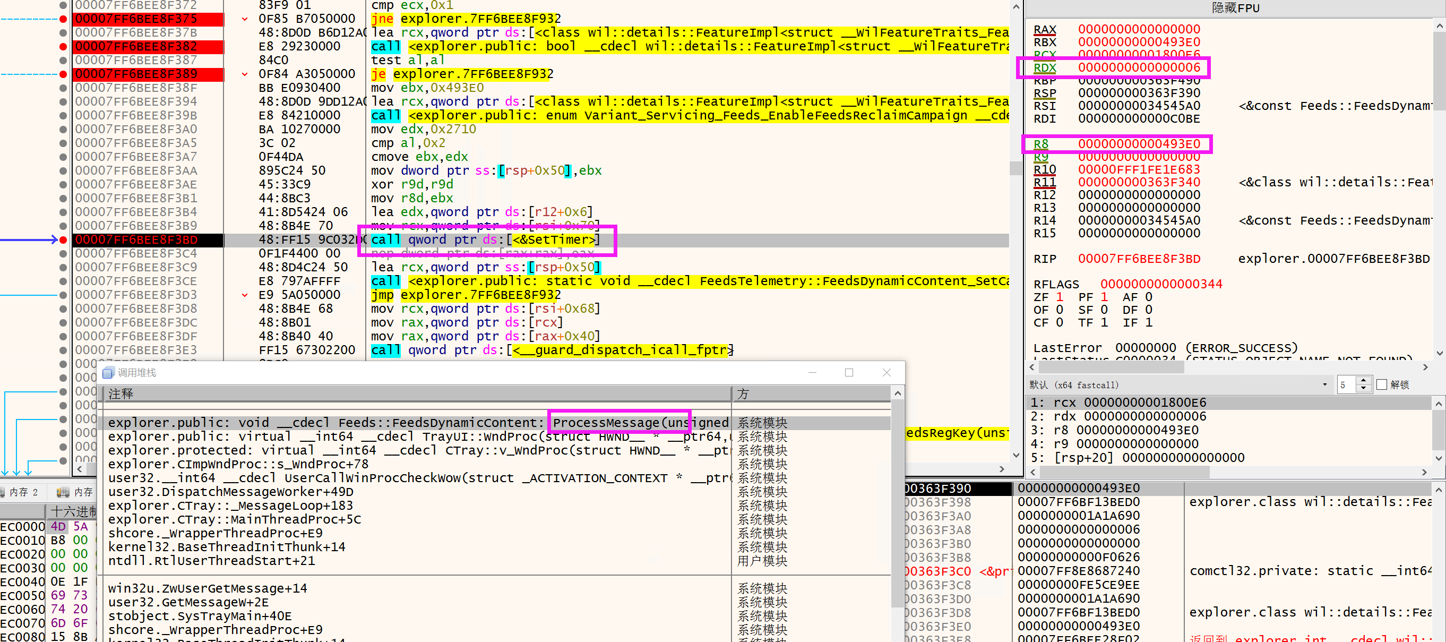Click the jump arrow marker beside the jne instruction
Image resolution: width=1446 pixels, height=642 pixels.
coord(245,19)
